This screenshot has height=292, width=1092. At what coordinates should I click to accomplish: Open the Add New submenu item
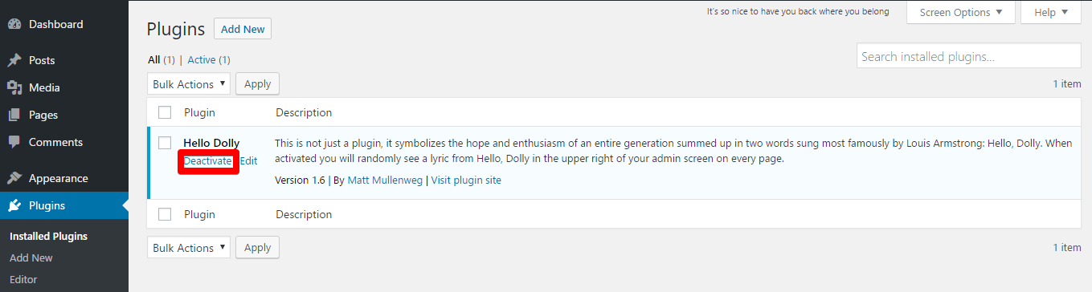pyautogui.click(x=31, y=258)
